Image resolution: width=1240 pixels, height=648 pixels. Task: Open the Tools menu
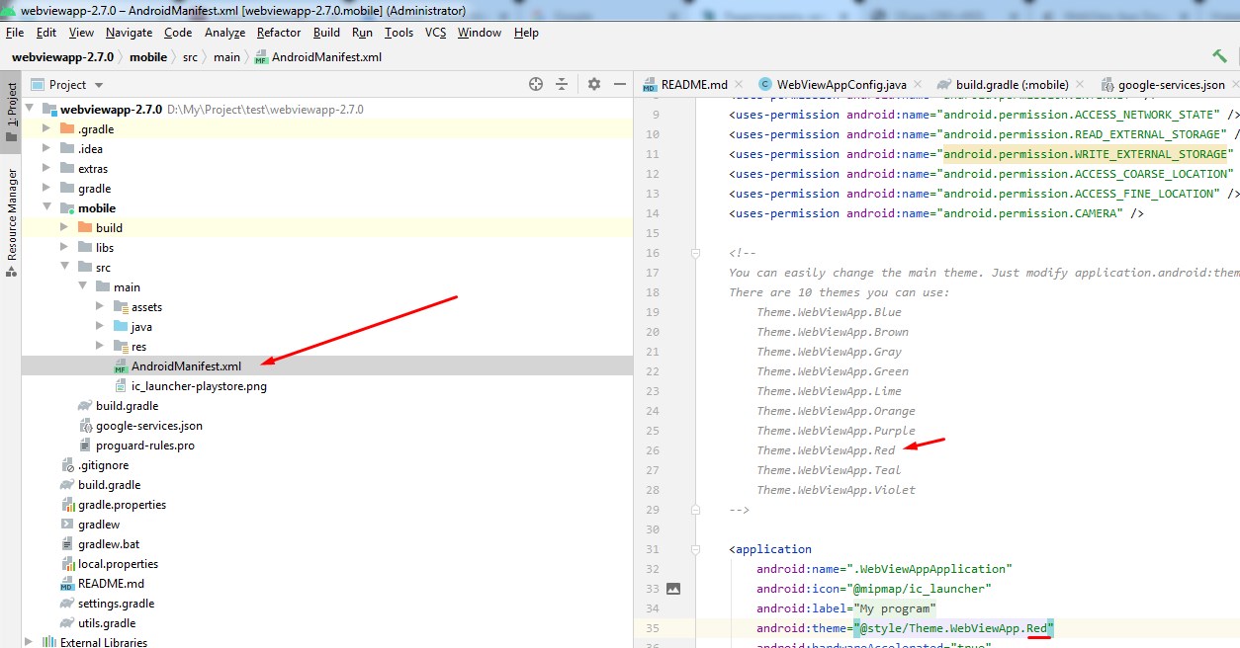point(399,33)
